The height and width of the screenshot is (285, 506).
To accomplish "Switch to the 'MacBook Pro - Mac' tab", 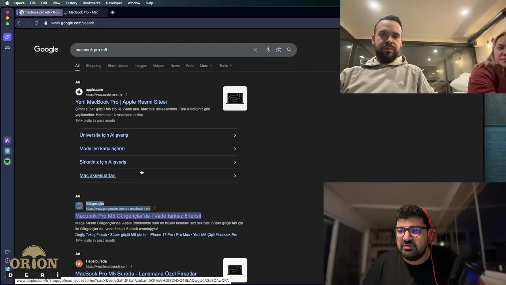I will tap(83, 12).
